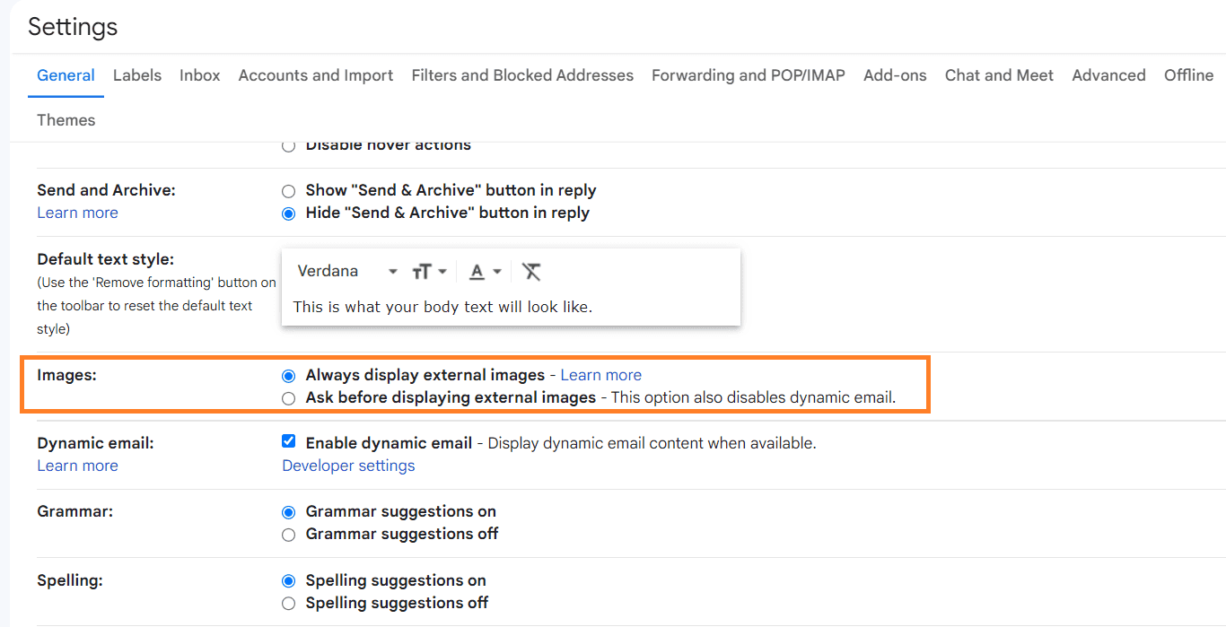Image resolution: width=1226 pixels, height=627 pixels.
Task: Click Learn more under Dynamic email
Action: click(x=77, y=465)
